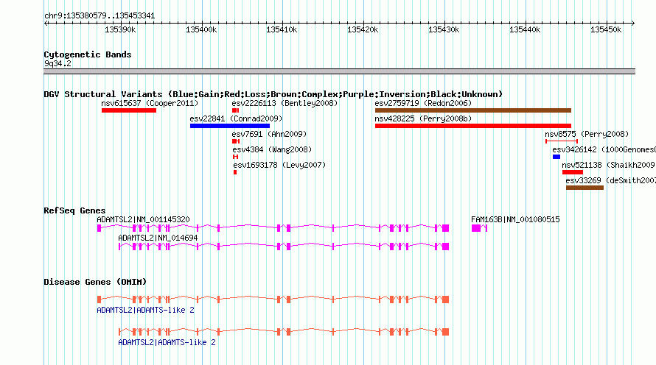Select the magenta FAM163B gene glyph
The height and width of the screenshot is (365, 656).
[479, 228]
